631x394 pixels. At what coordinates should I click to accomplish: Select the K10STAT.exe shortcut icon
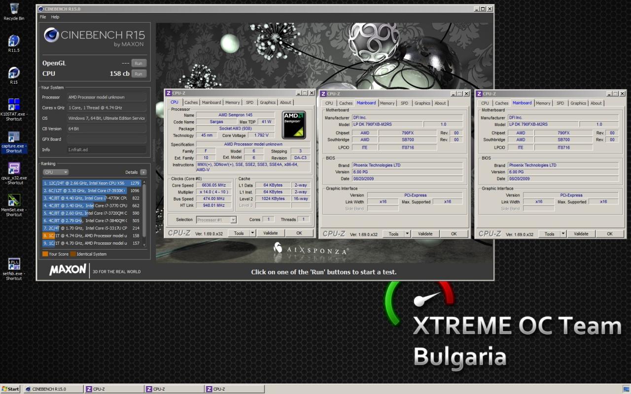tap(14, 110)
